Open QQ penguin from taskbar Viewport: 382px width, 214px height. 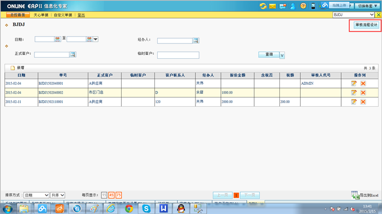click(x=181, y=209)
